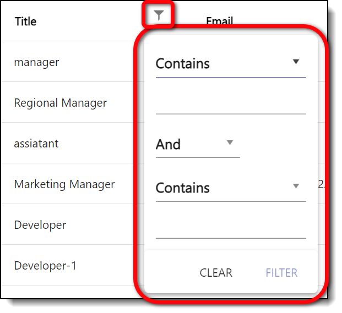Select the Marketing Manager row
The height and width of the screenshot is (313, 342).
[64, 184]
